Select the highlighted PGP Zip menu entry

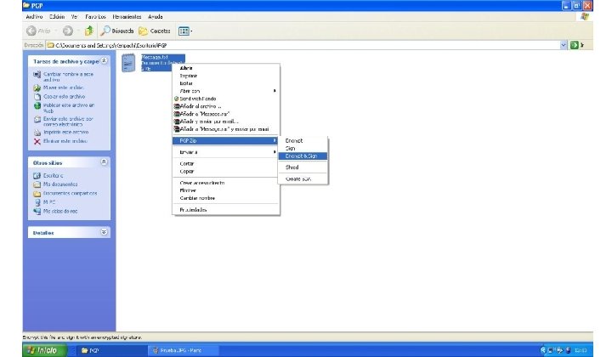(x=226, y=140)
